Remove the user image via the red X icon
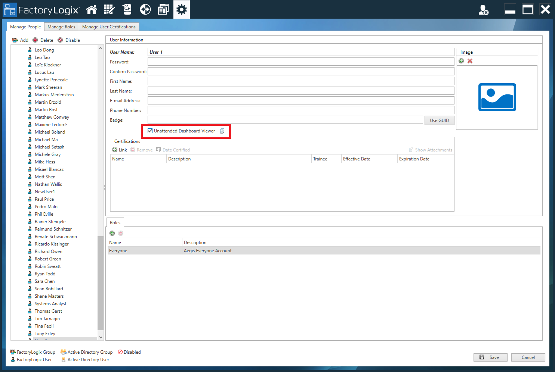Viewport: 555px width, 372px height. [470, 61]
